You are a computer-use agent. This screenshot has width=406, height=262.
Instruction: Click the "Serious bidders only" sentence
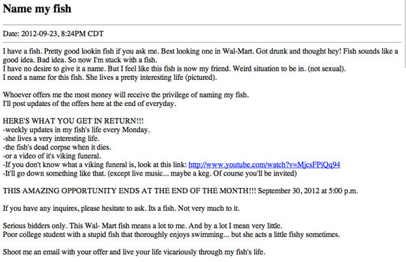pyautogui.click(x=35, y=226)
